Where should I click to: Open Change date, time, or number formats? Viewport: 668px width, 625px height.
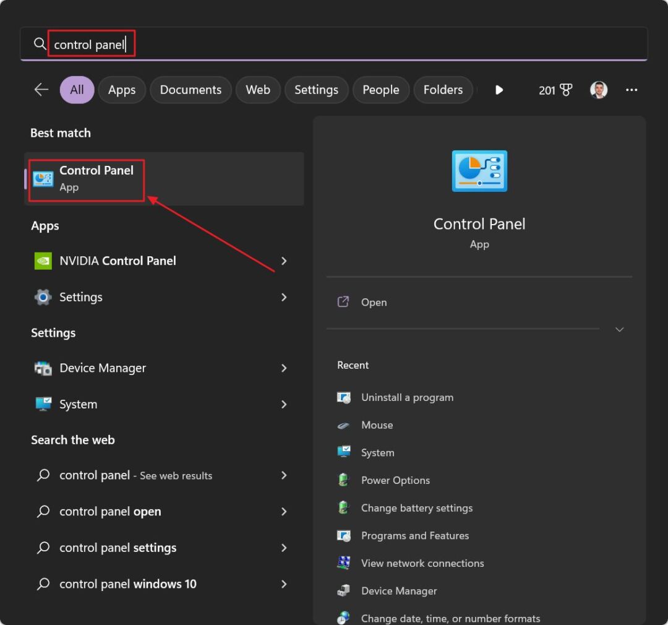coord(450,619)
